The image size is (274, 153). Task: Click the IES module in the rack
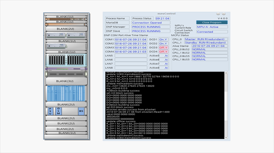(81, 111)
